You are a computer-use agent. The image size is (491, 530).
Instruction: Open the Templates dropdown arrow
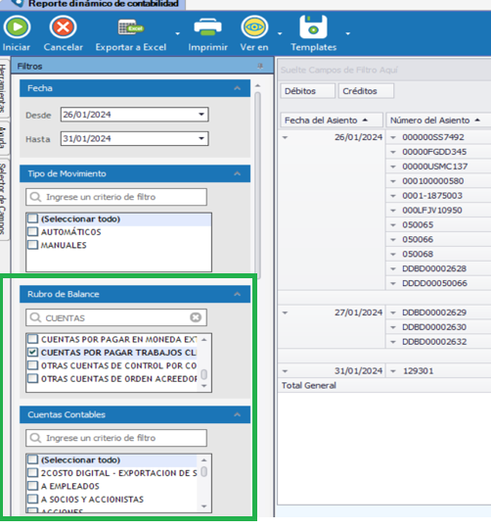[x=348, y=33]
